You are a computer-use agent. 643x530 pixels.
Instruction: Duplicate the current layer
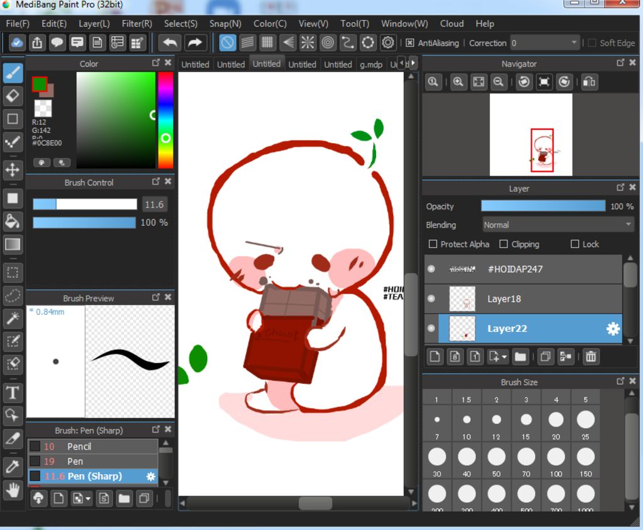point(546,356)
